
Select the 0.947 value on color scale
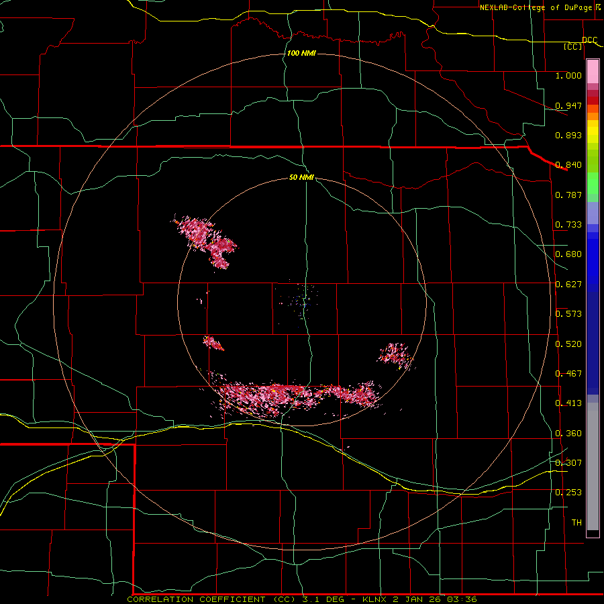(568, 105)
